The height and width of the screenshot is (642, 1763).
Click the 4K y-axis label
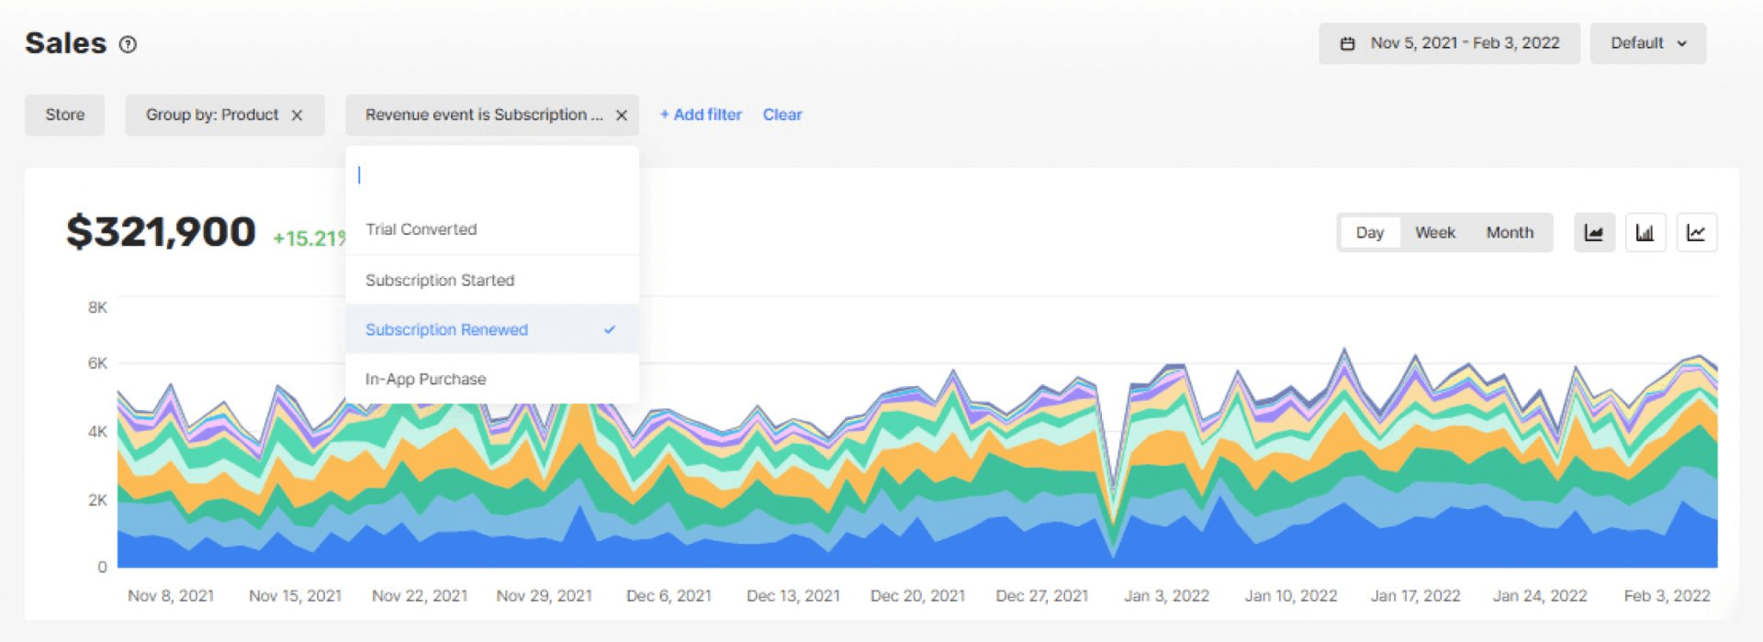97,431
